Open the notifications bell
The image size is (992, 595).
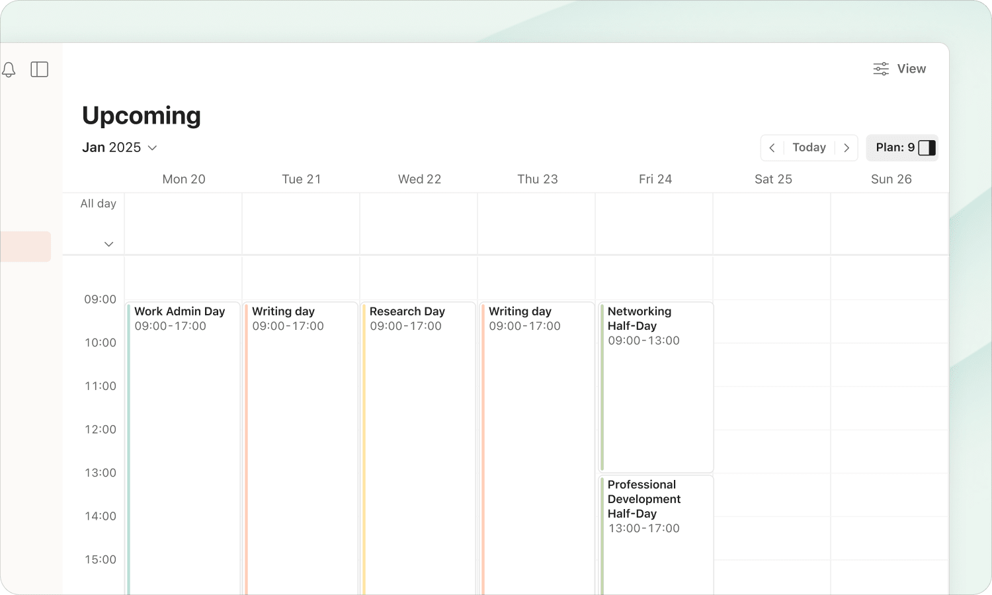[x=9, y=69]
